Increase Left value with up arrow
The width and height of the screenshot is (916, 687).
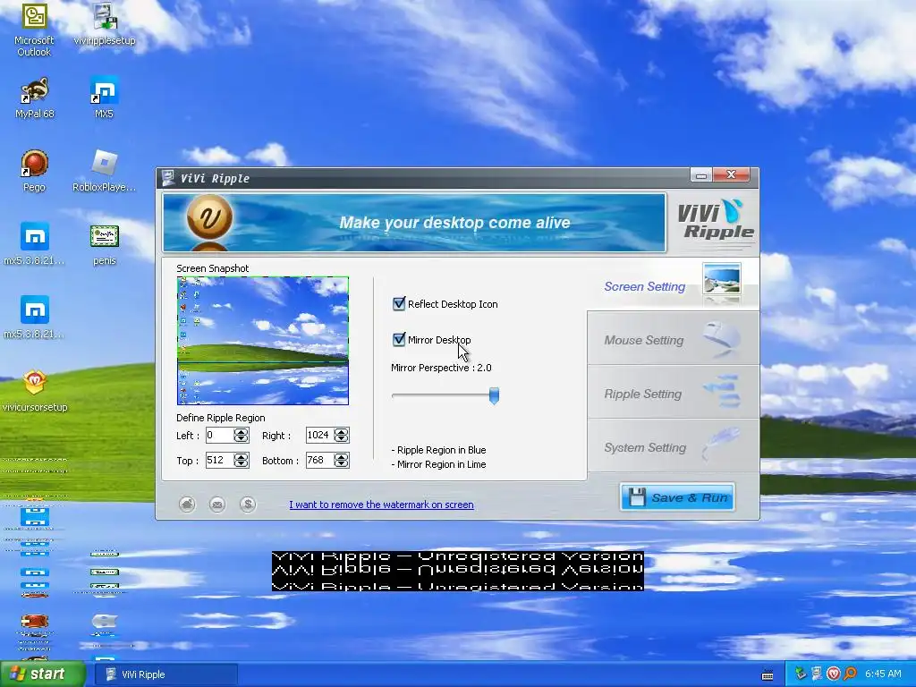point(242,432)
